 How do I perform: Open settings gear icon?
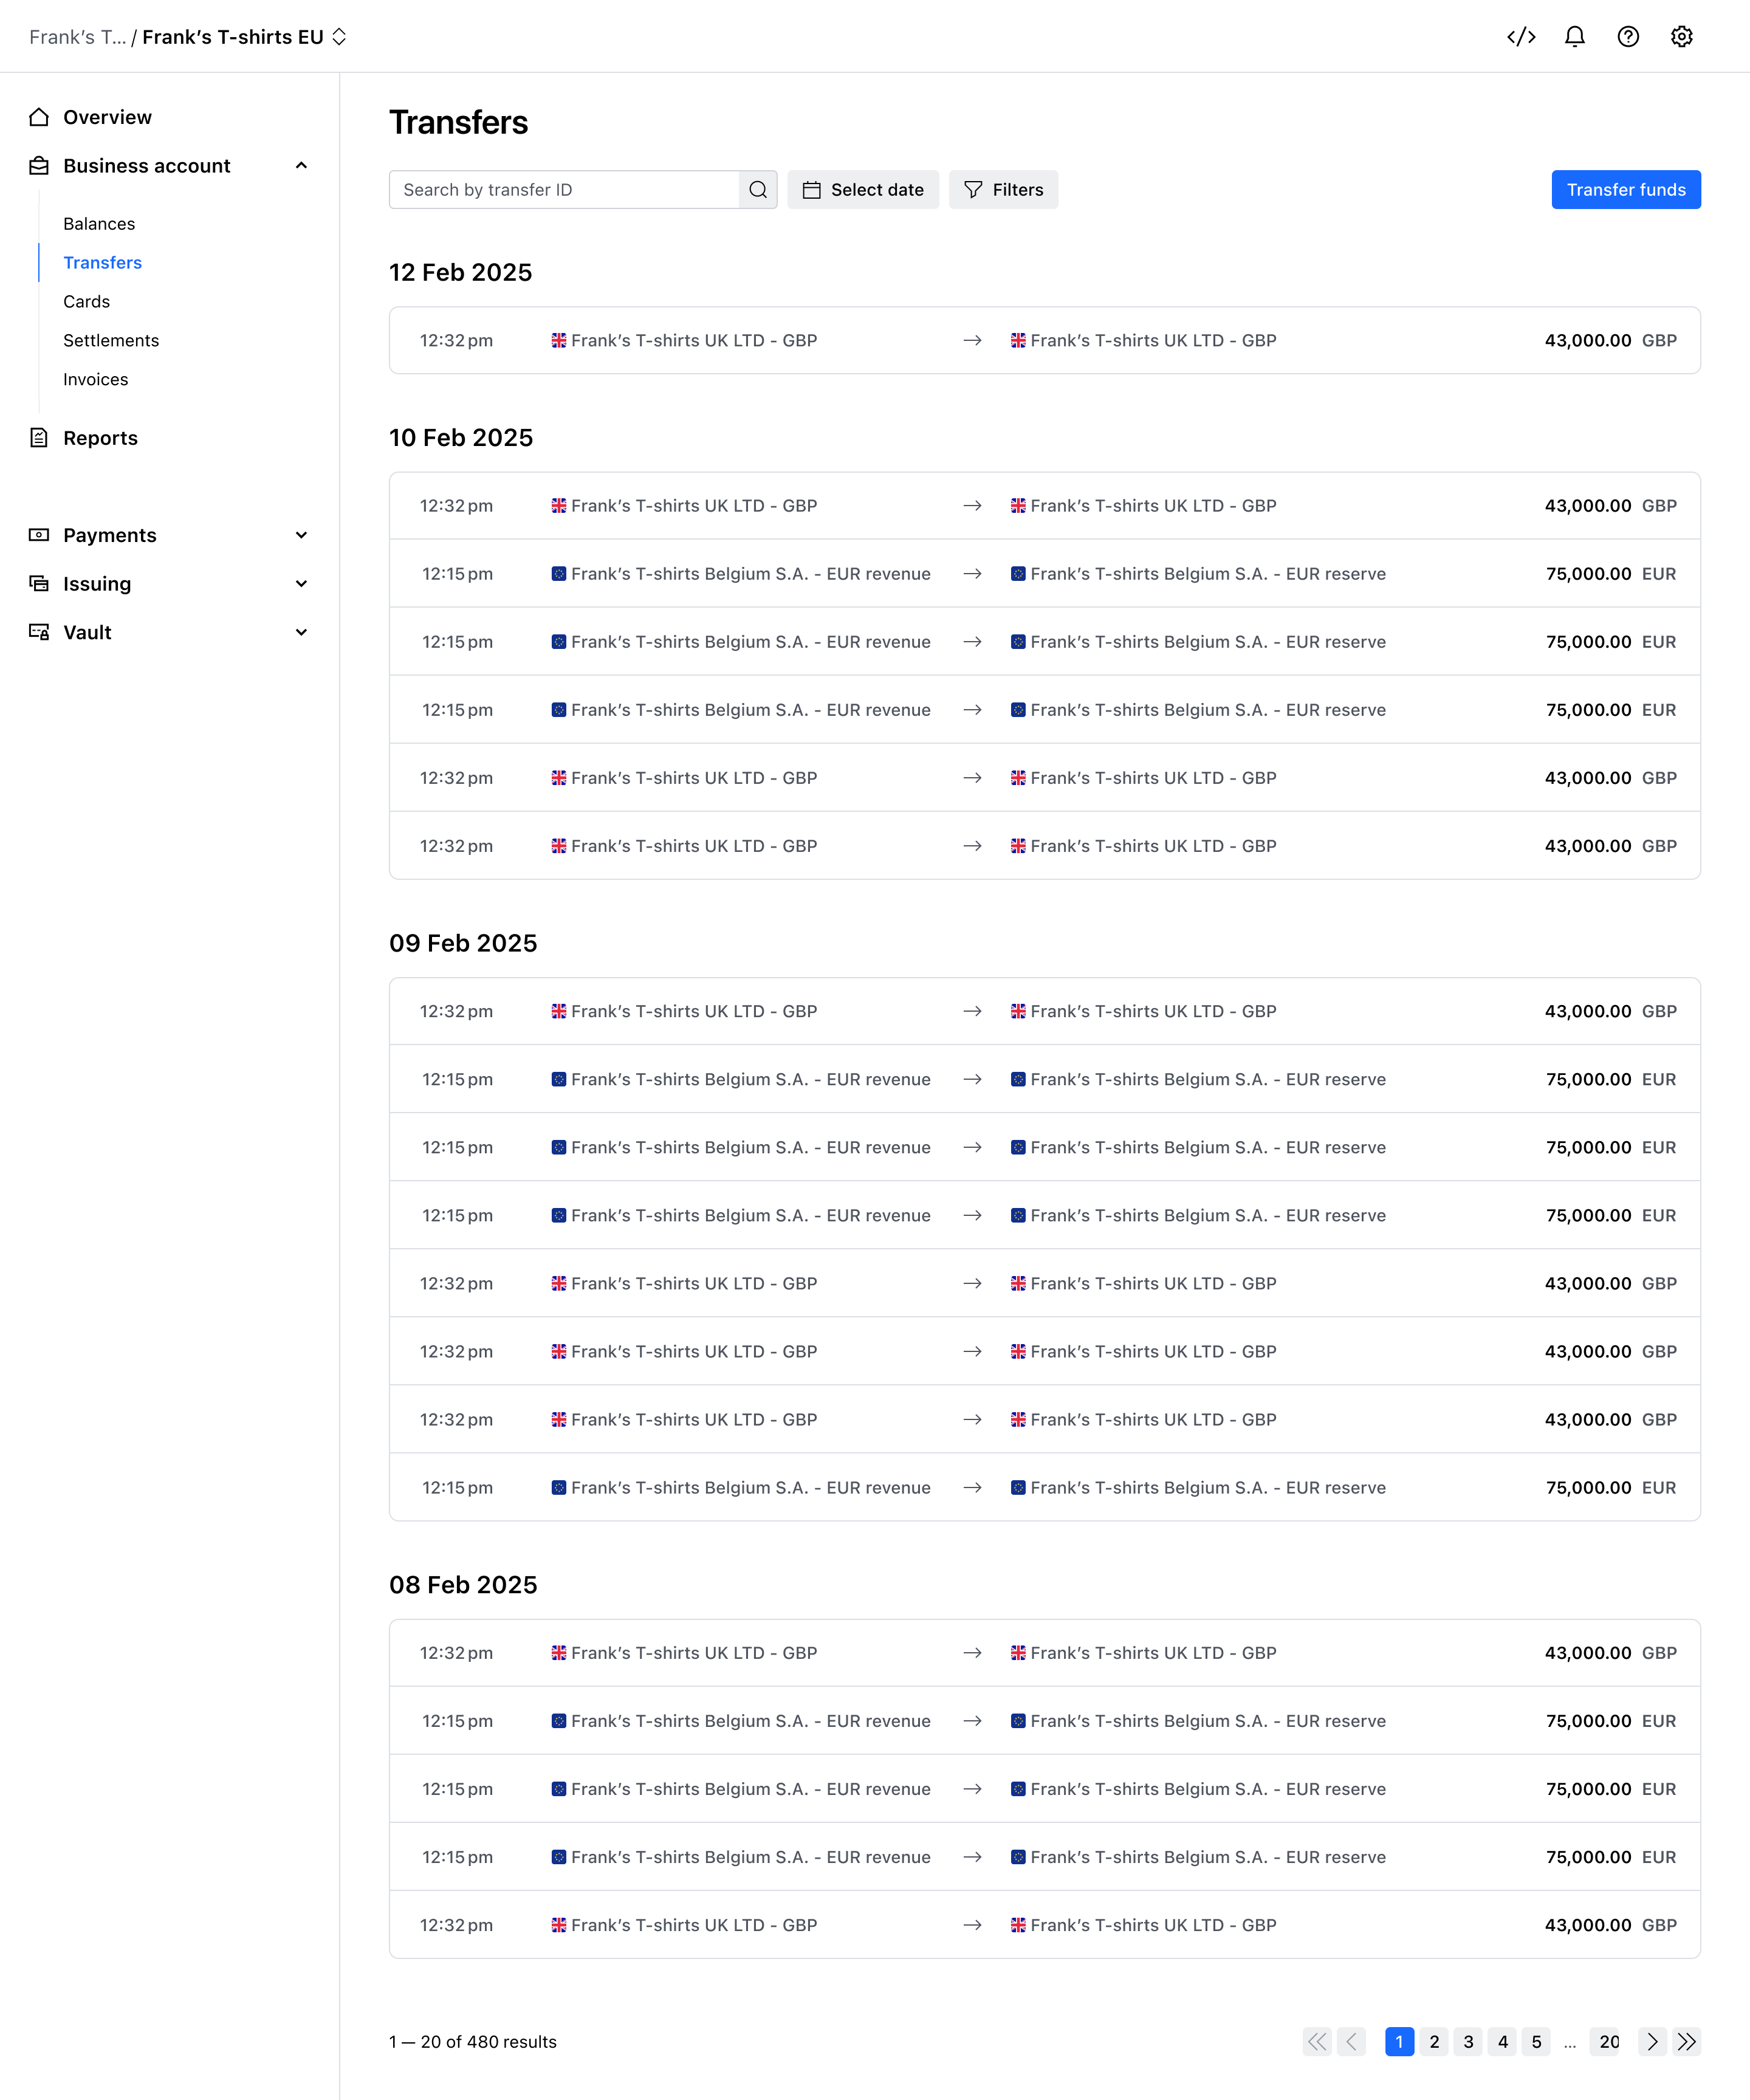[1682, 37]
